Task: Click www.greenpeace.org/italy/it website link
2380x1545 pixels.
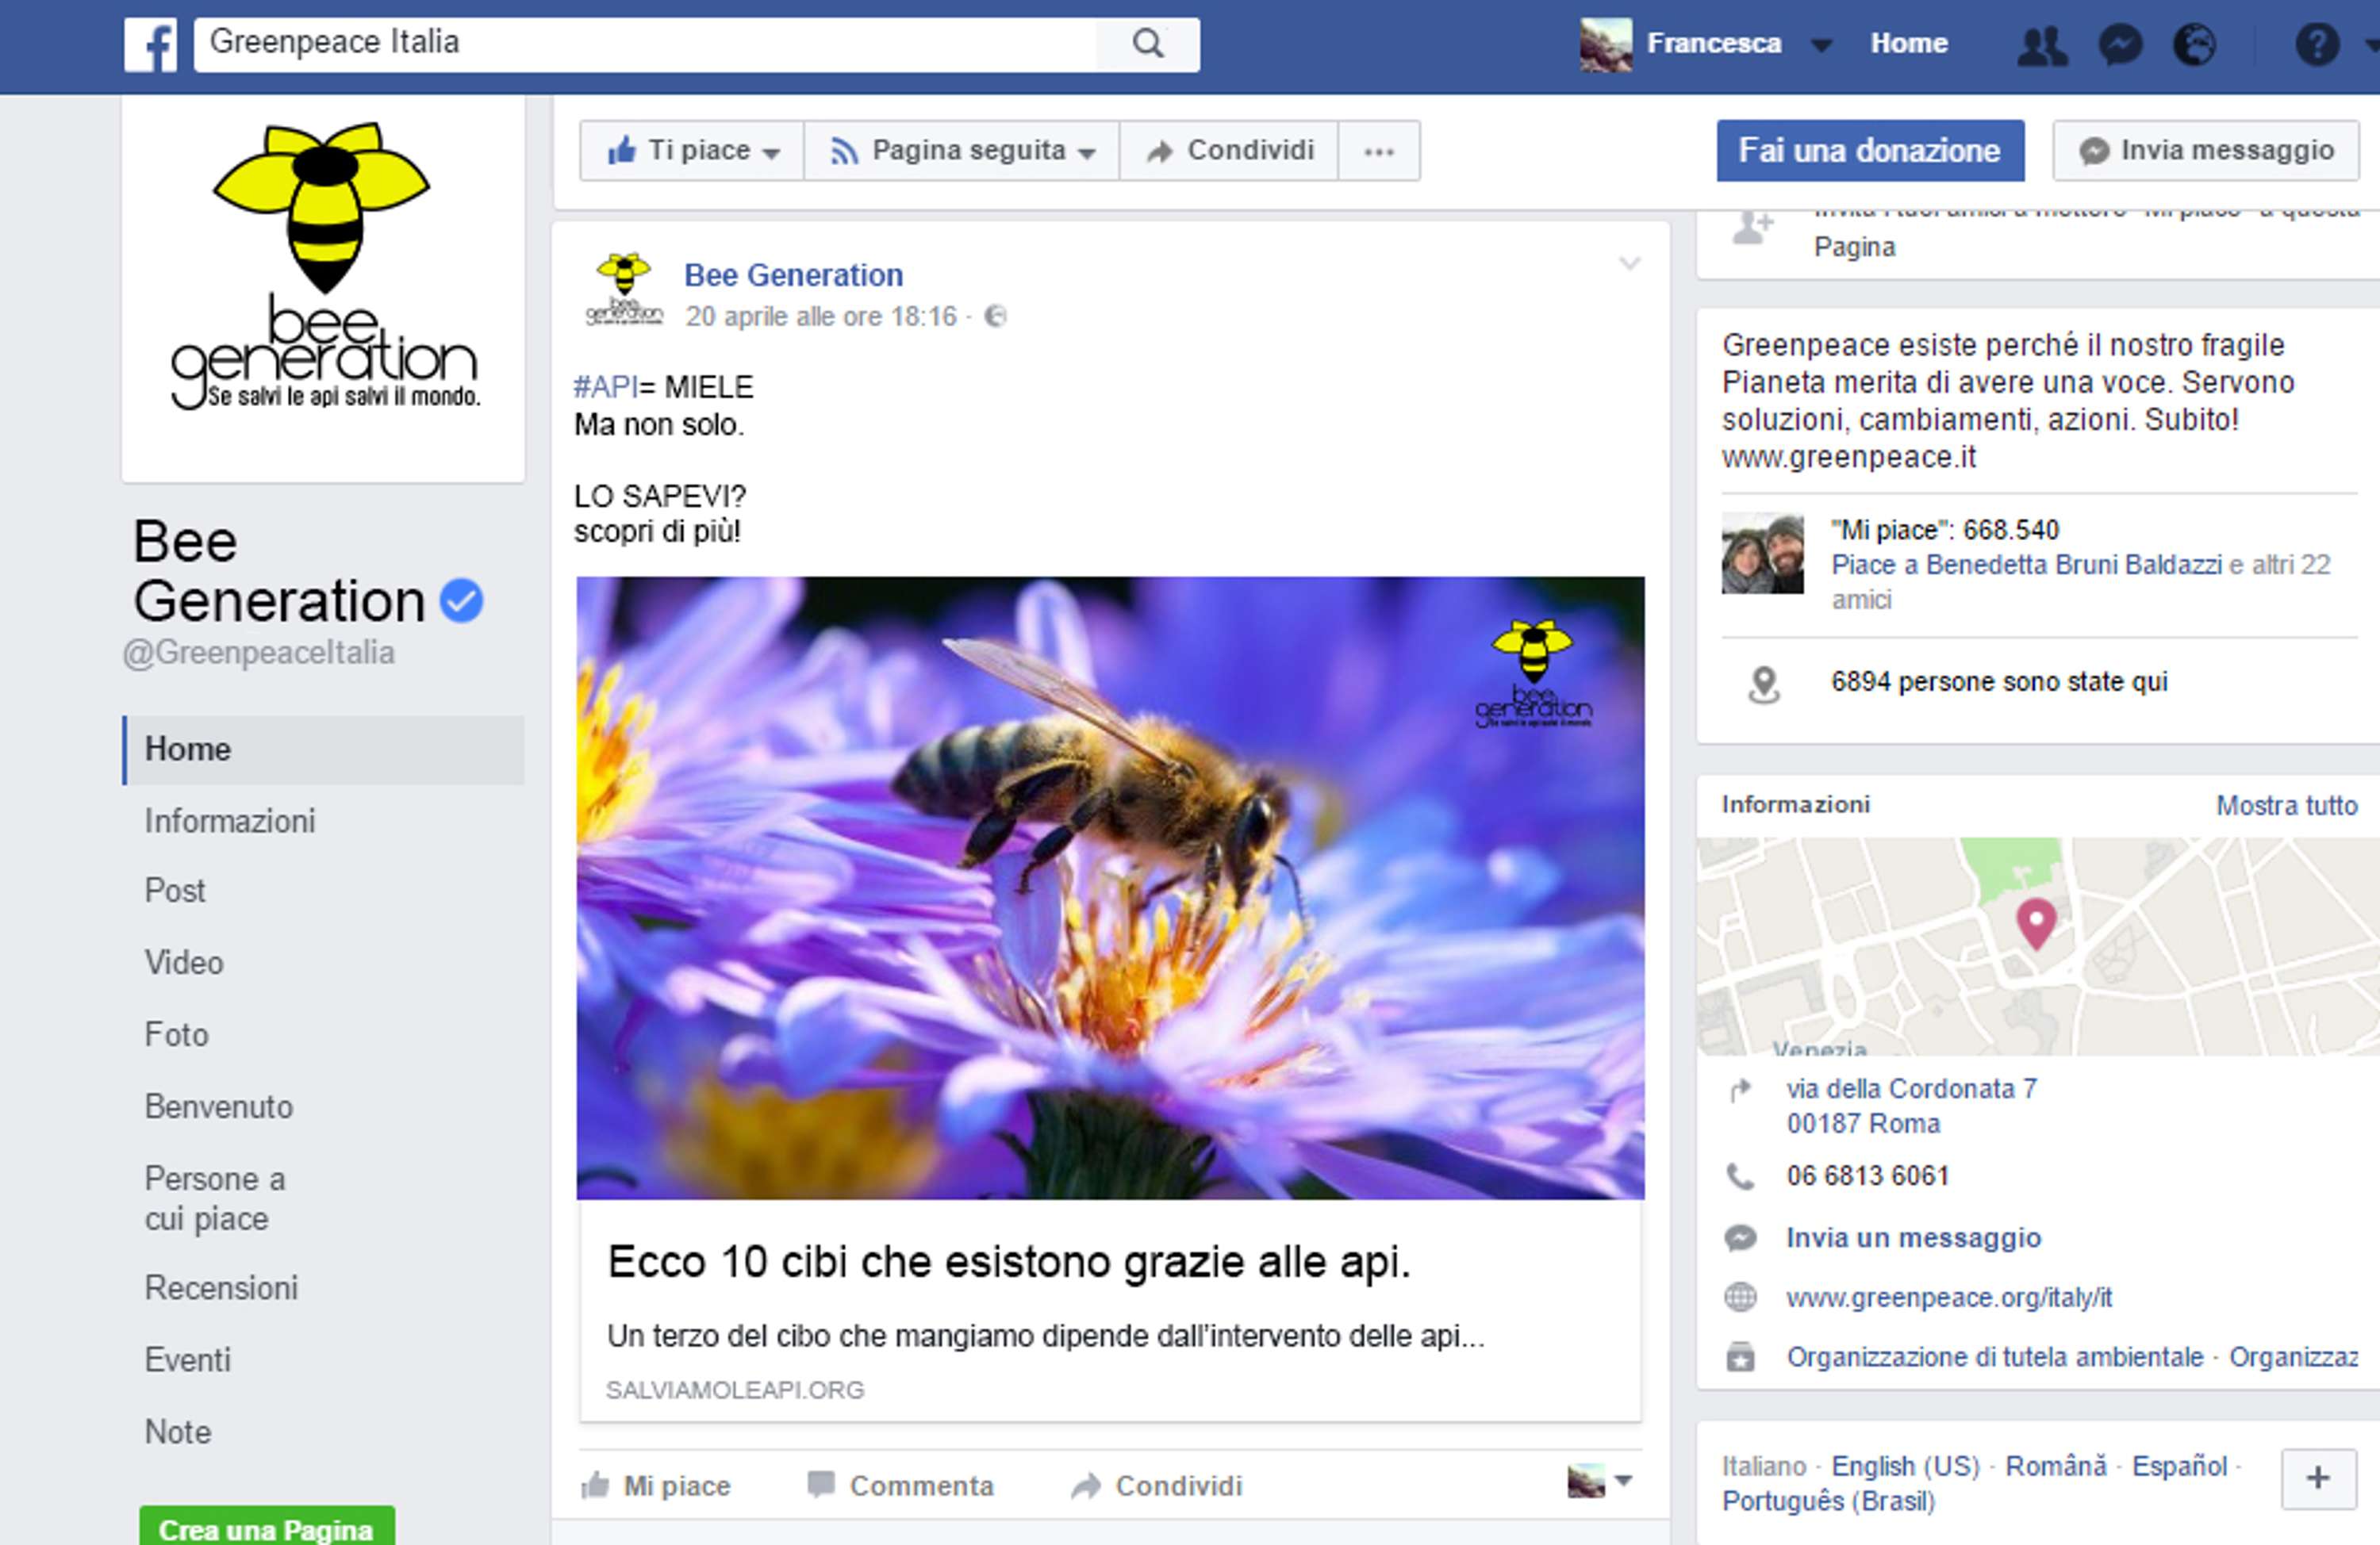Action: pyautogui.click(x=1949, y=1298)
